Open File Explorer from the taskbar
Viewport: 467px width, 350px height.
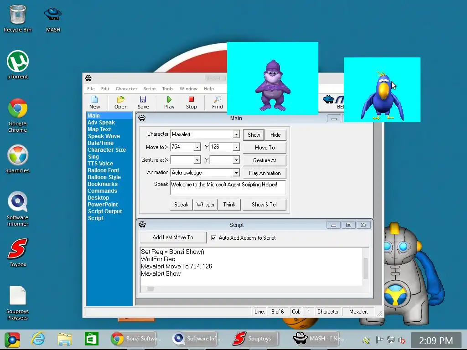tap(65, 339)
